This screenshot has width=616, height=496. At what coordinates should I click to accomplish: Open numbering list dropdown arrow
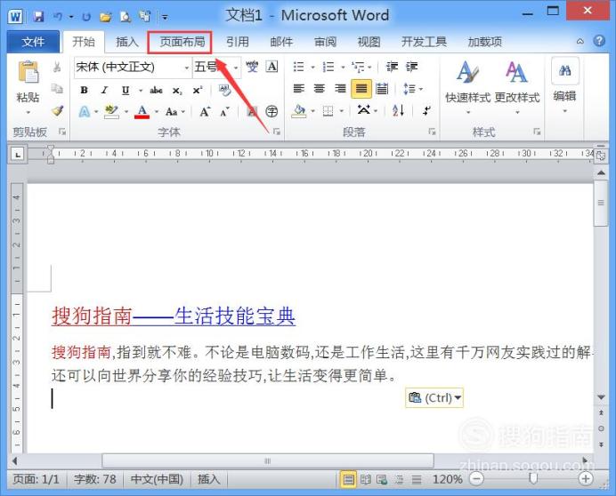pyautogui.click(x=343, y=68)
